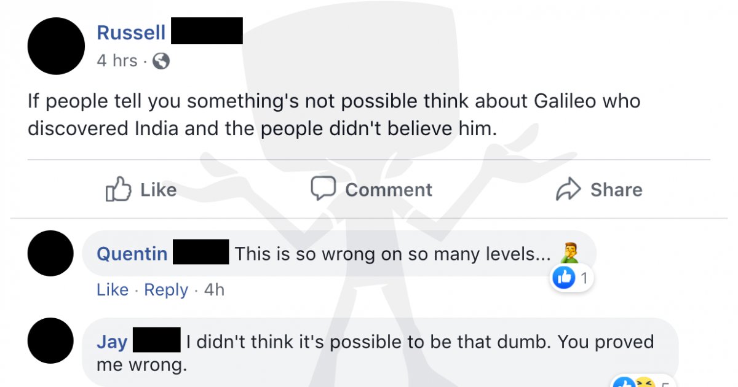This screenshot has height=387, width=738.
Task: Click the Share button label
Action: click(616, 190)
